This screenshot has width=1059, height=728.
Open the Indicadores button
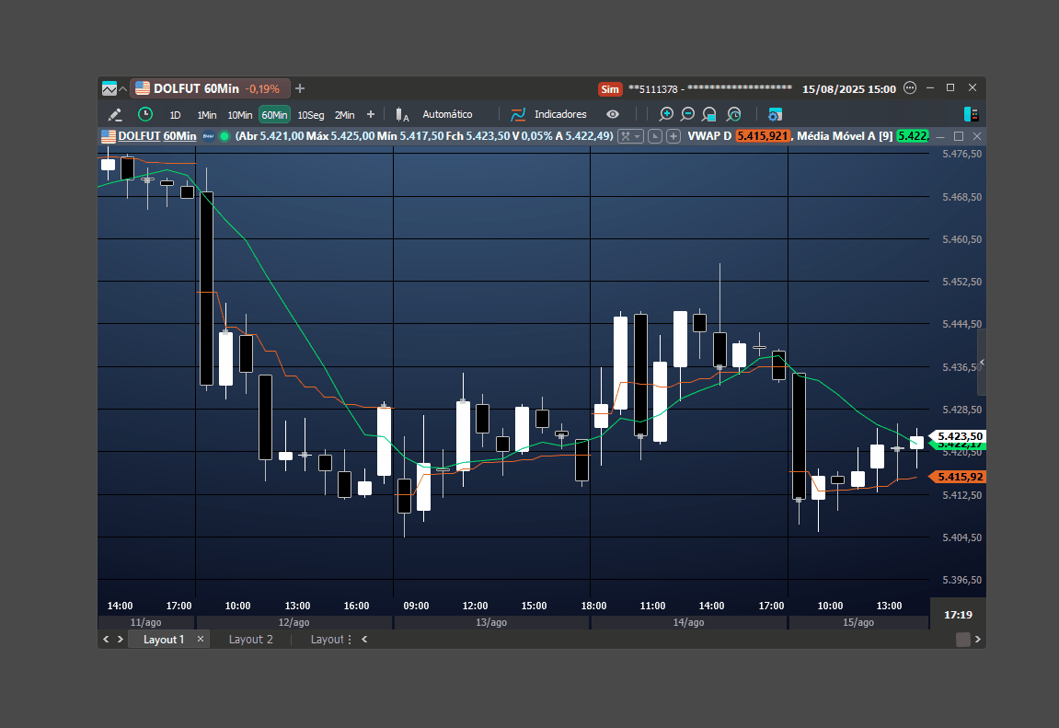[x=549, y=114]
